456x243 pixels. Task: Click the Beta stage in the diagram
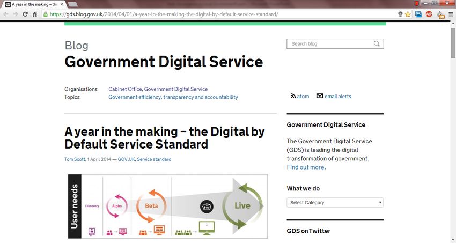(151, 206)
